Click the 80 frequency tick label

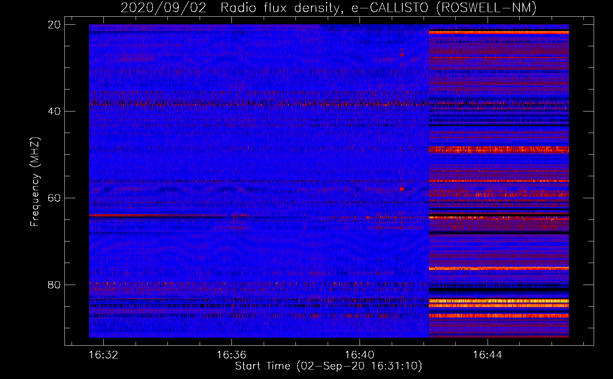[55, 285]
